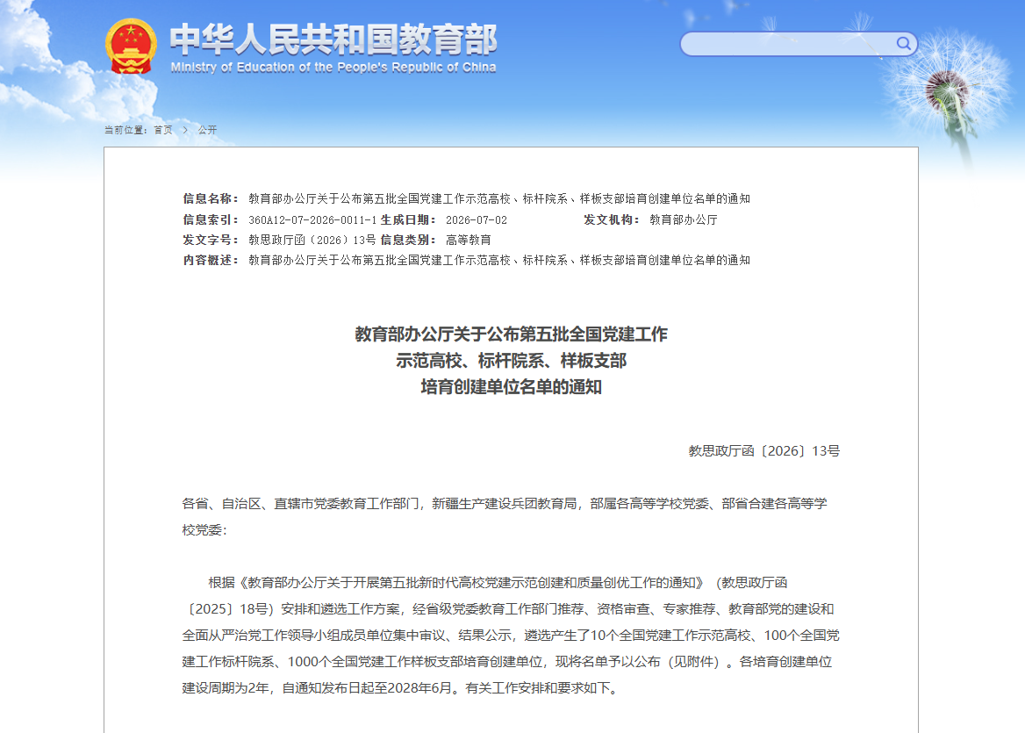This screenshot has width=1025, height=733.
Task: Click heading line 示范高校、标杆院系、样板支部
Action: (512, 360)
